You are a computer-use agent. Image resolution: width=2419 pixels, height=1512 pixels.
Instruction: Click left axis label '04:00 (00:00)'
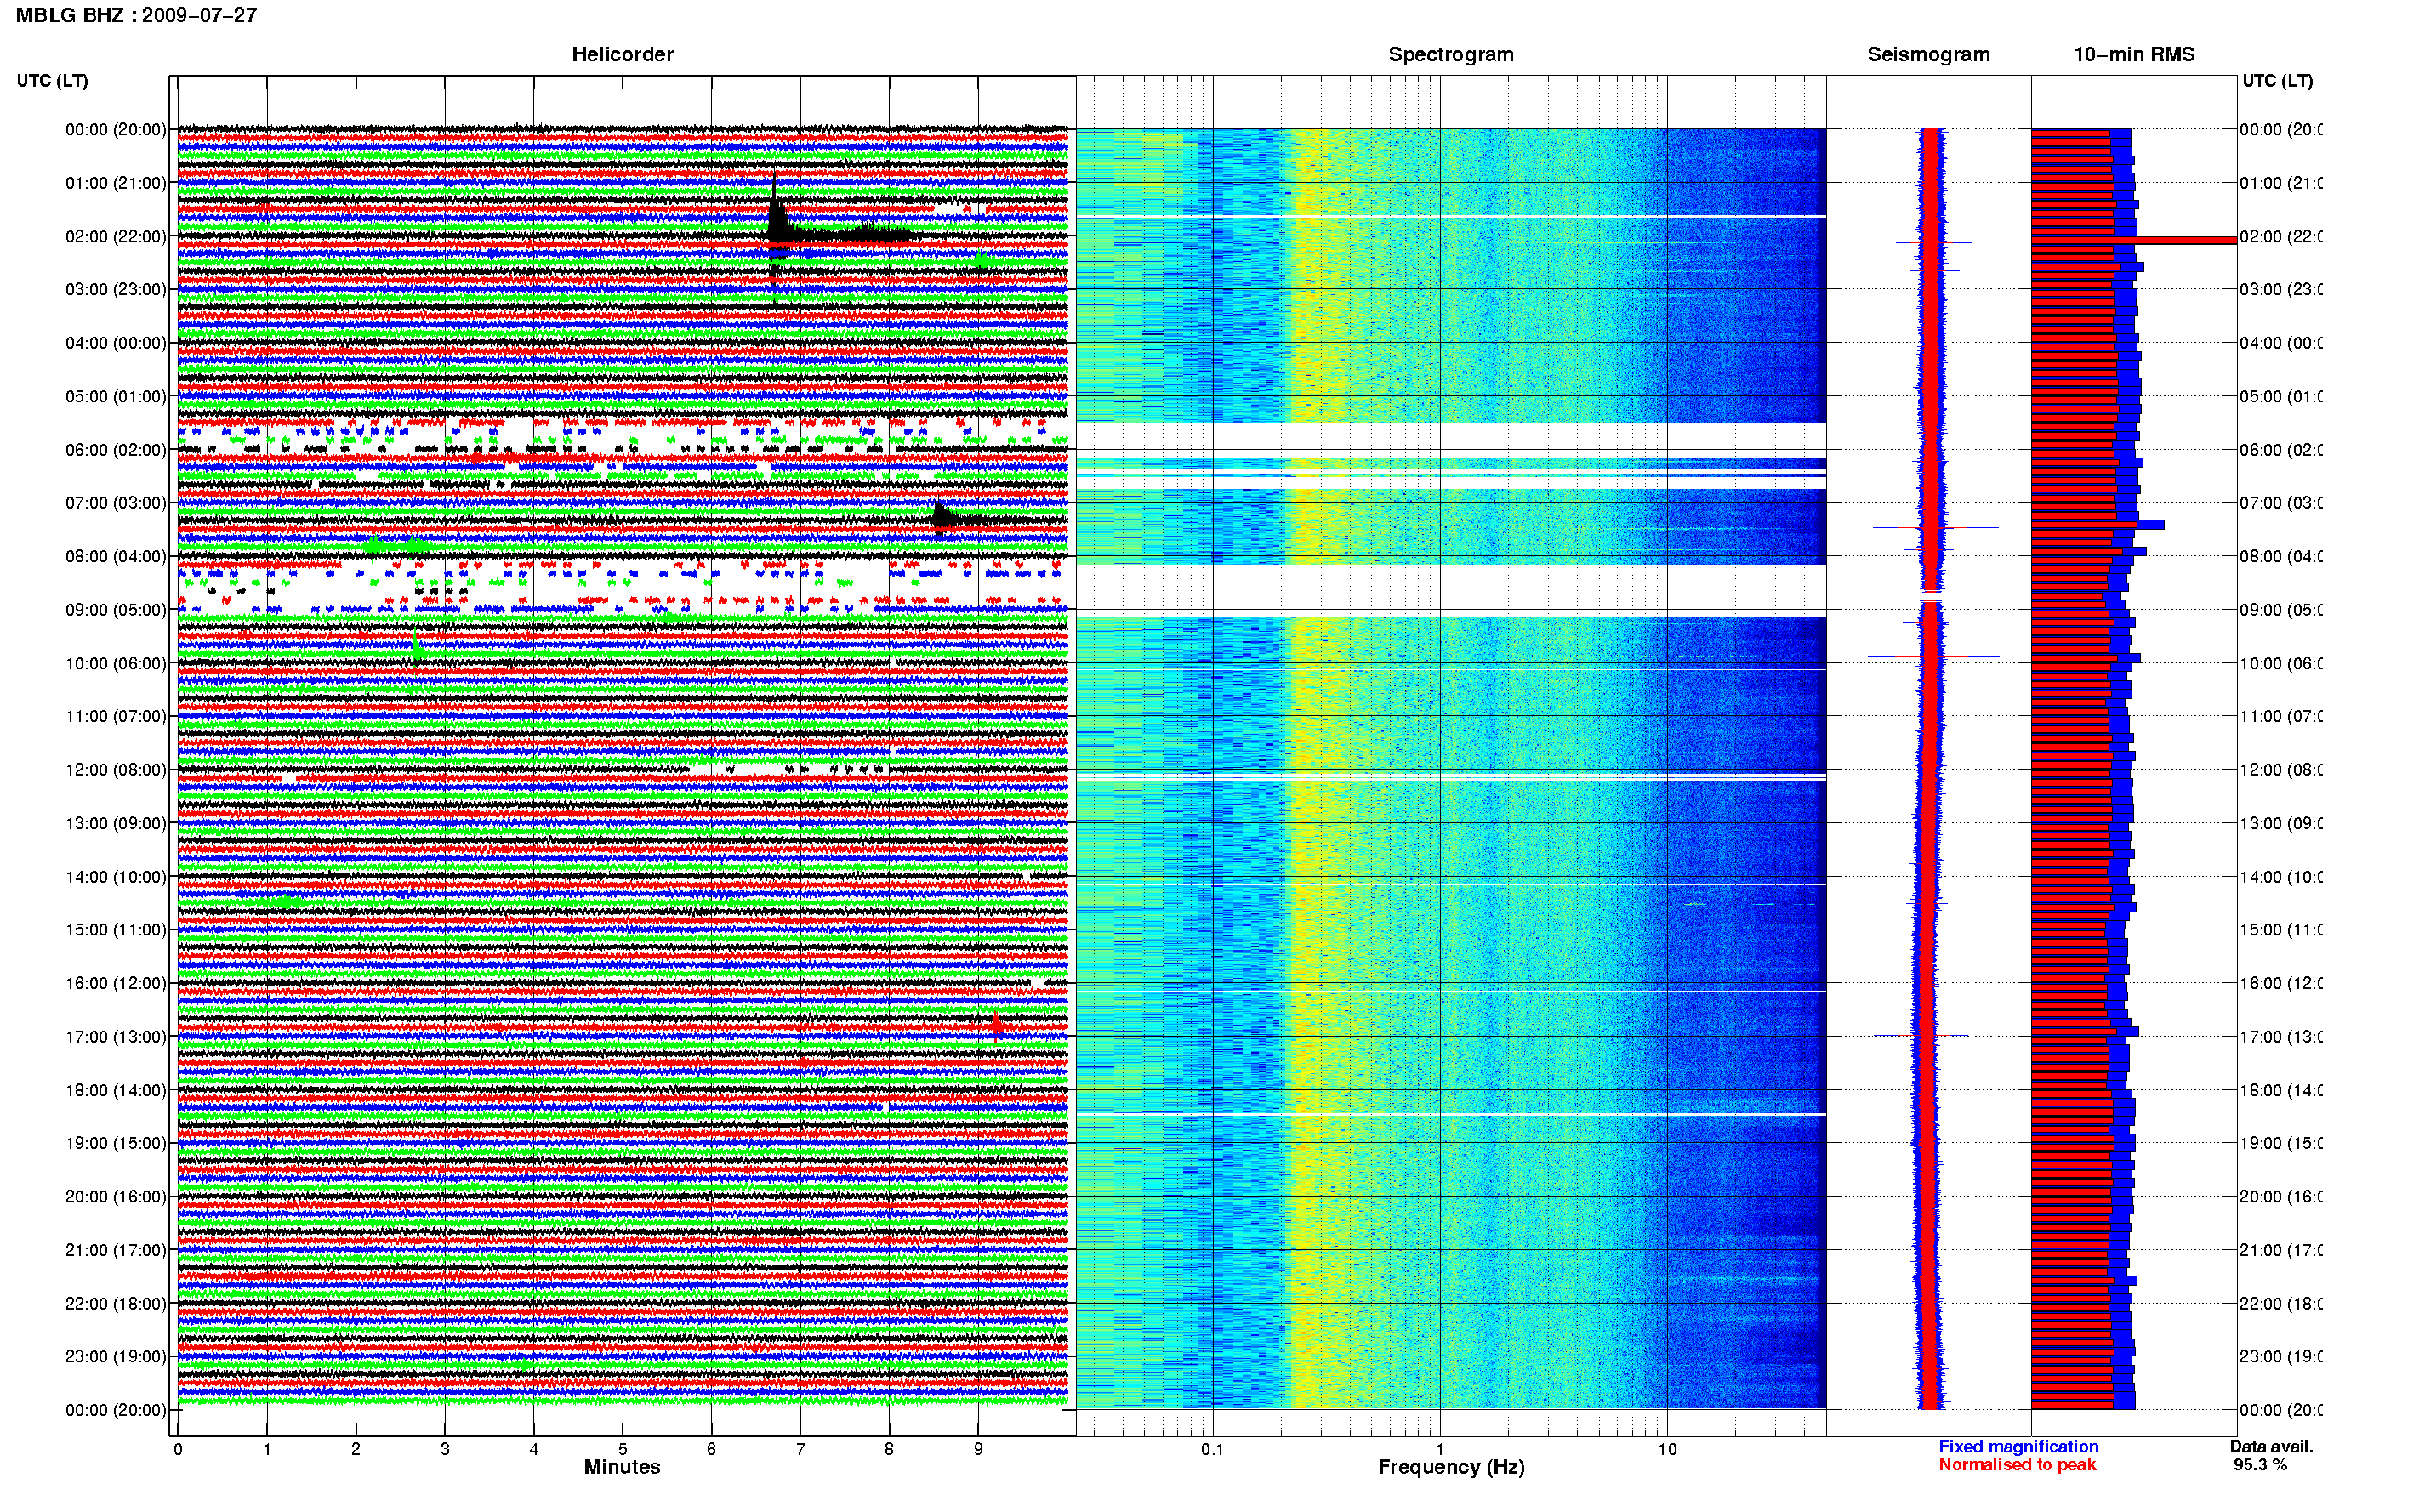point(116,343)
